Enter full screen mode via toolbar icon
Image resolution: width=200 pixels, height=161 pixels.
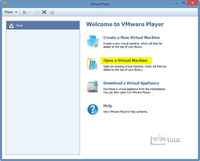pos(44,12)
